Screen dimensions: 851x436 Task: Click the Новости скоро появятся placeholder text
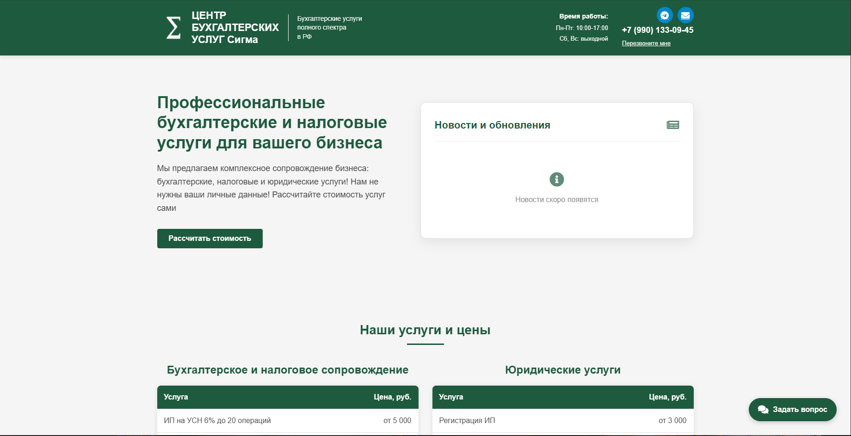coord(556,199)
